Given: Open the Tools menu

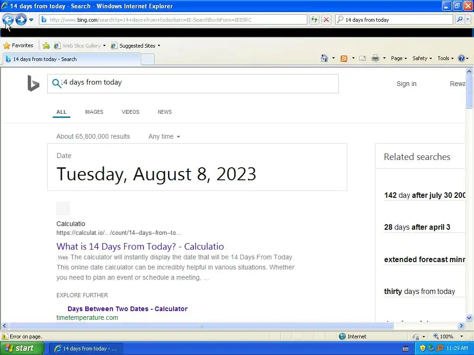Looking at the screenshot, I should coord(445,58).
